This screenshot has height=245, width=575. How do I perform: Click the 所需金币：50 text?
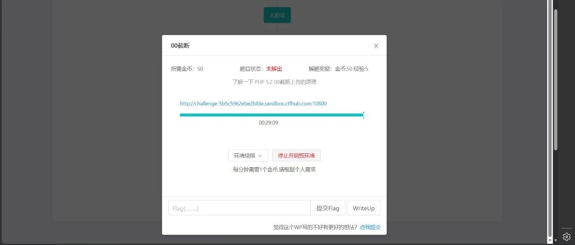187,69
